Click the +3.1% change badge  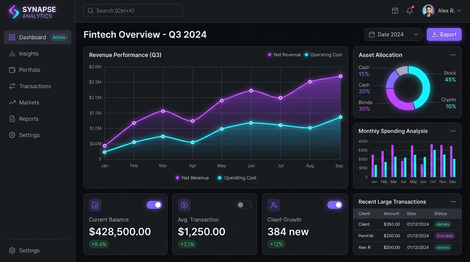(x=187, y=244)
